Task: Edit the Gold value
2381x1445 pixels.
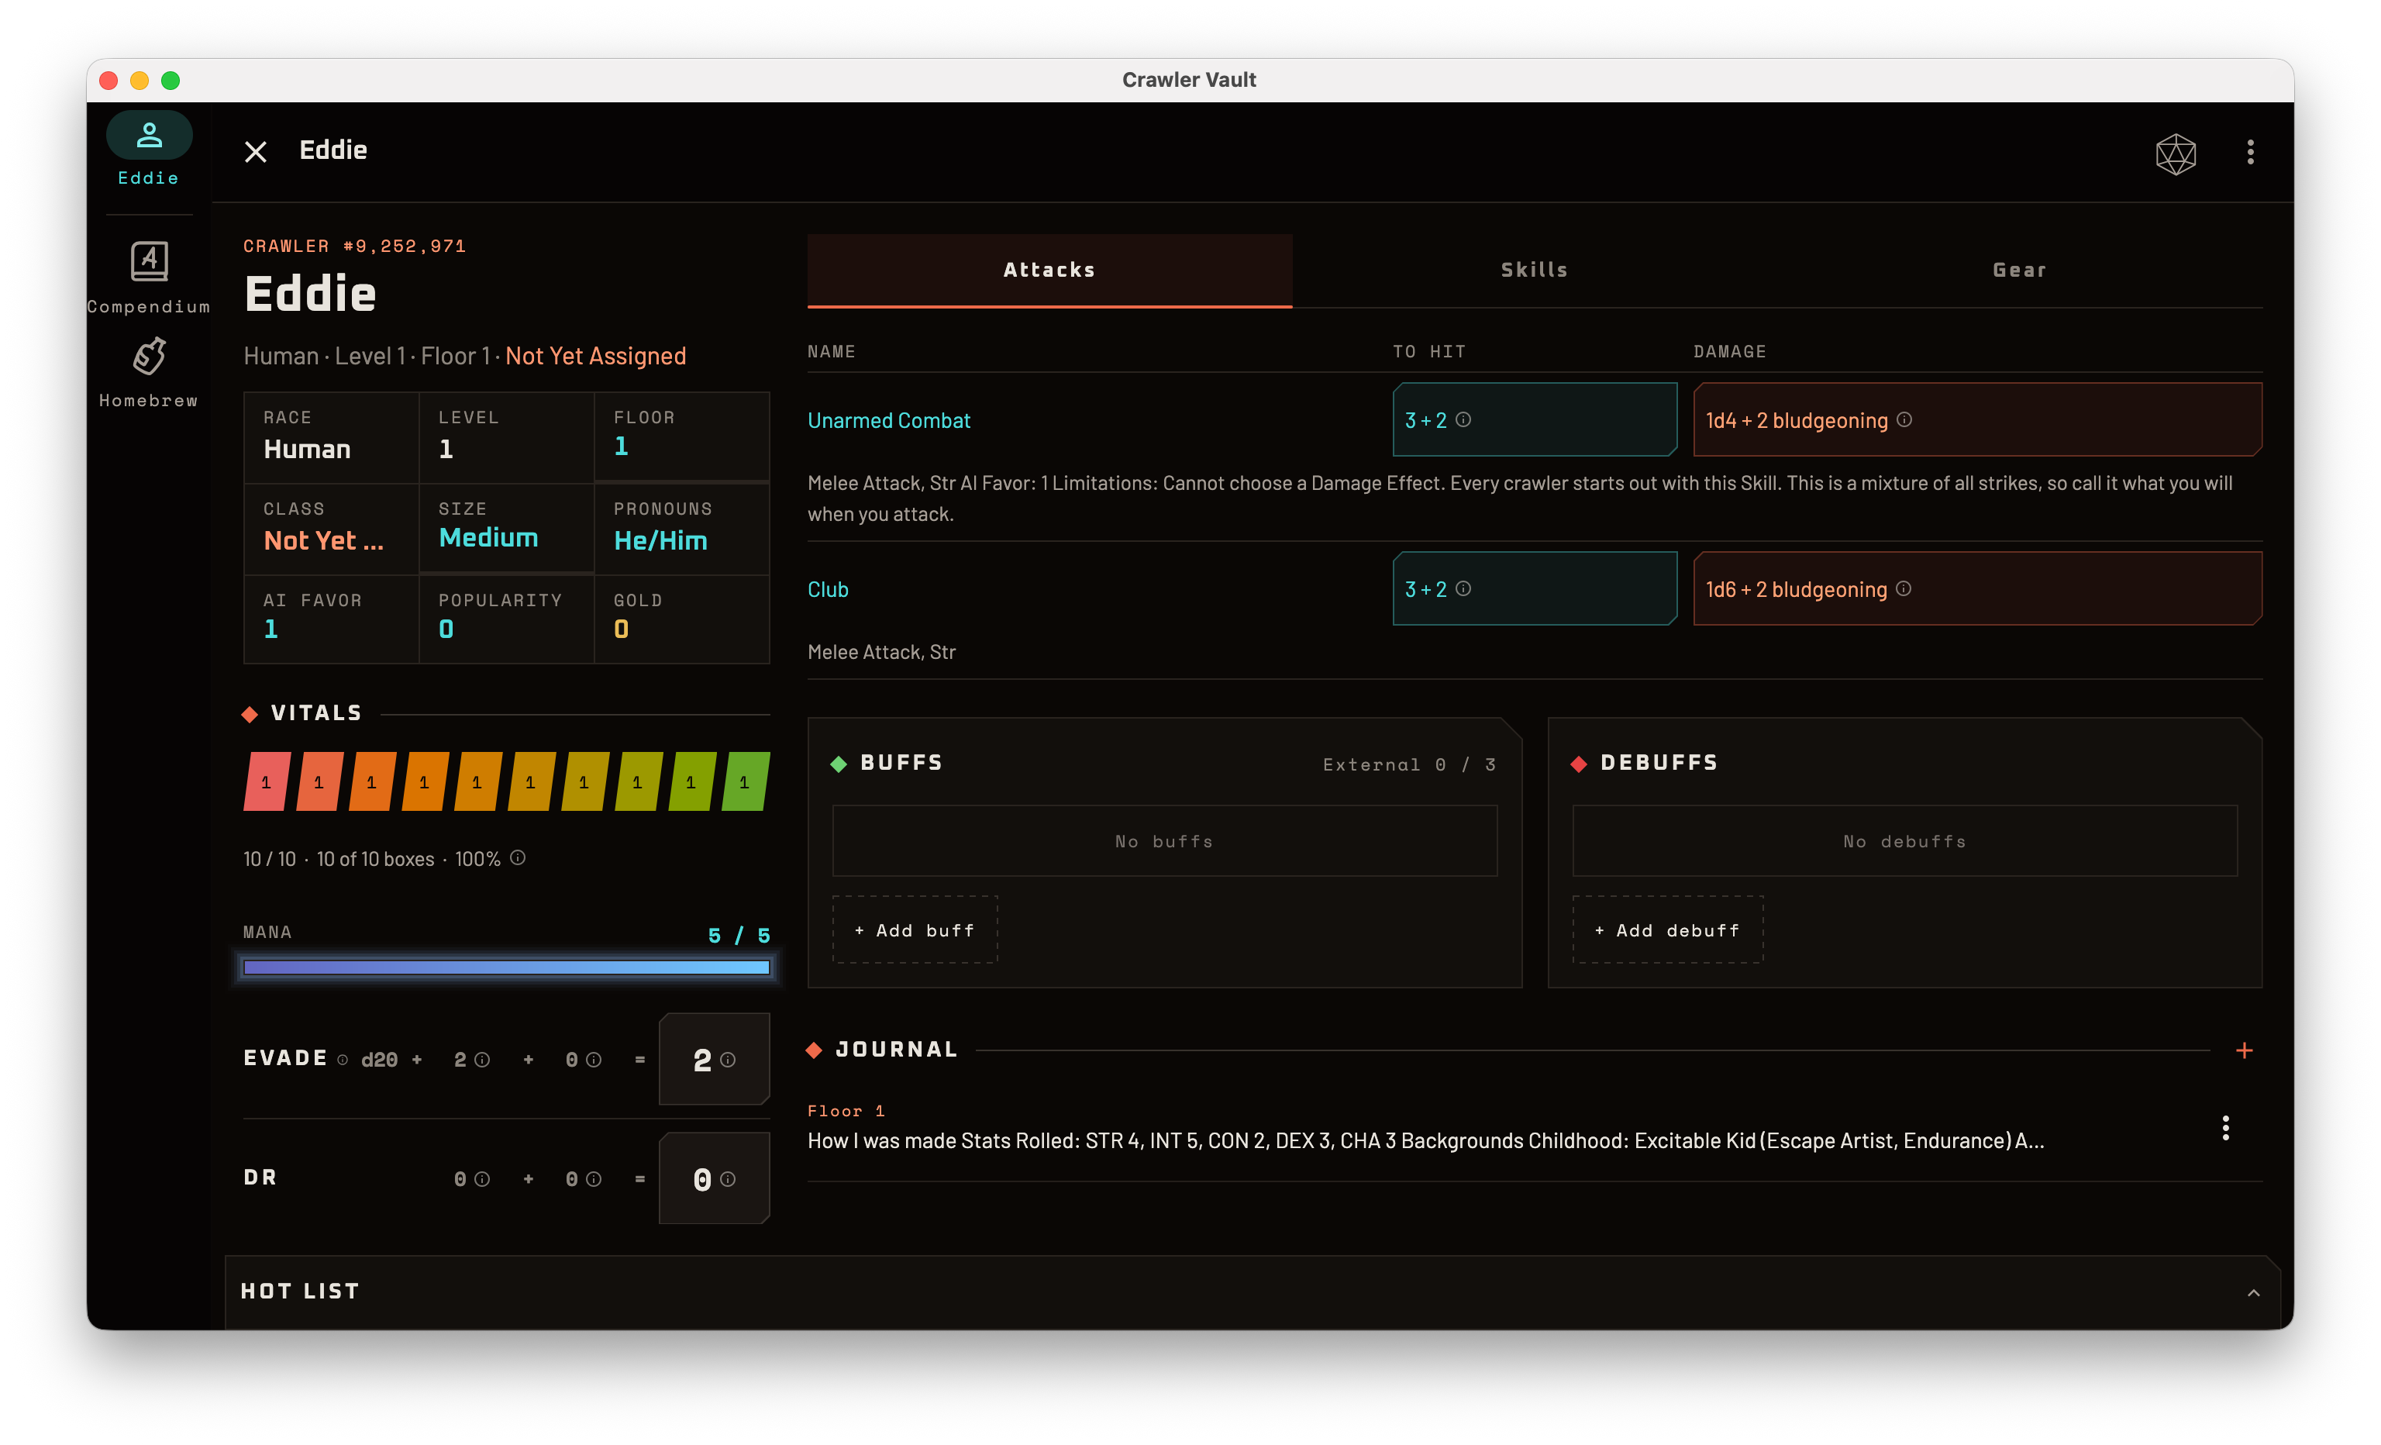Action: click(681, 619)
